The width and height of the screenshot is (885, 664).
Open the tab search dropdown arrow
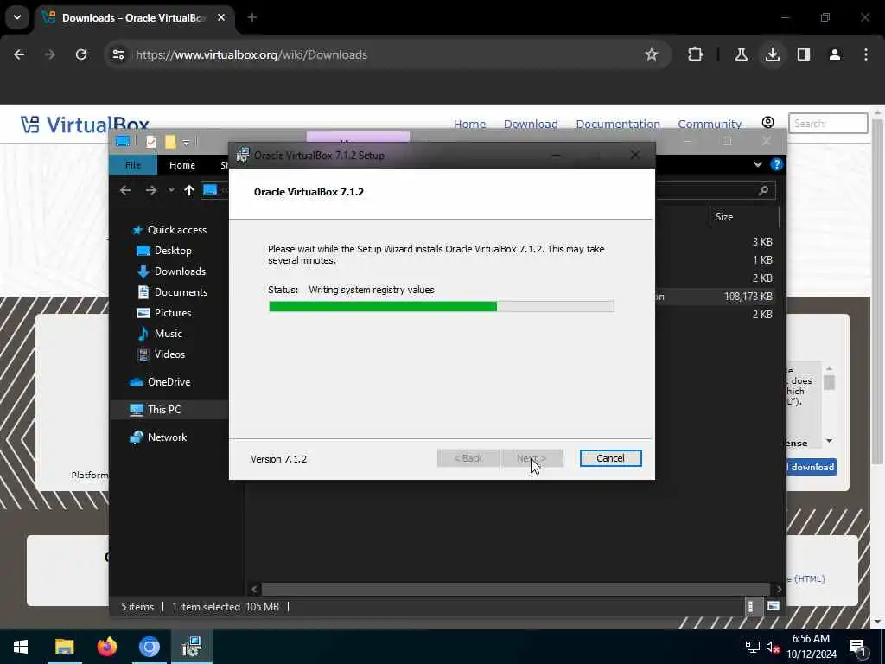17,17
